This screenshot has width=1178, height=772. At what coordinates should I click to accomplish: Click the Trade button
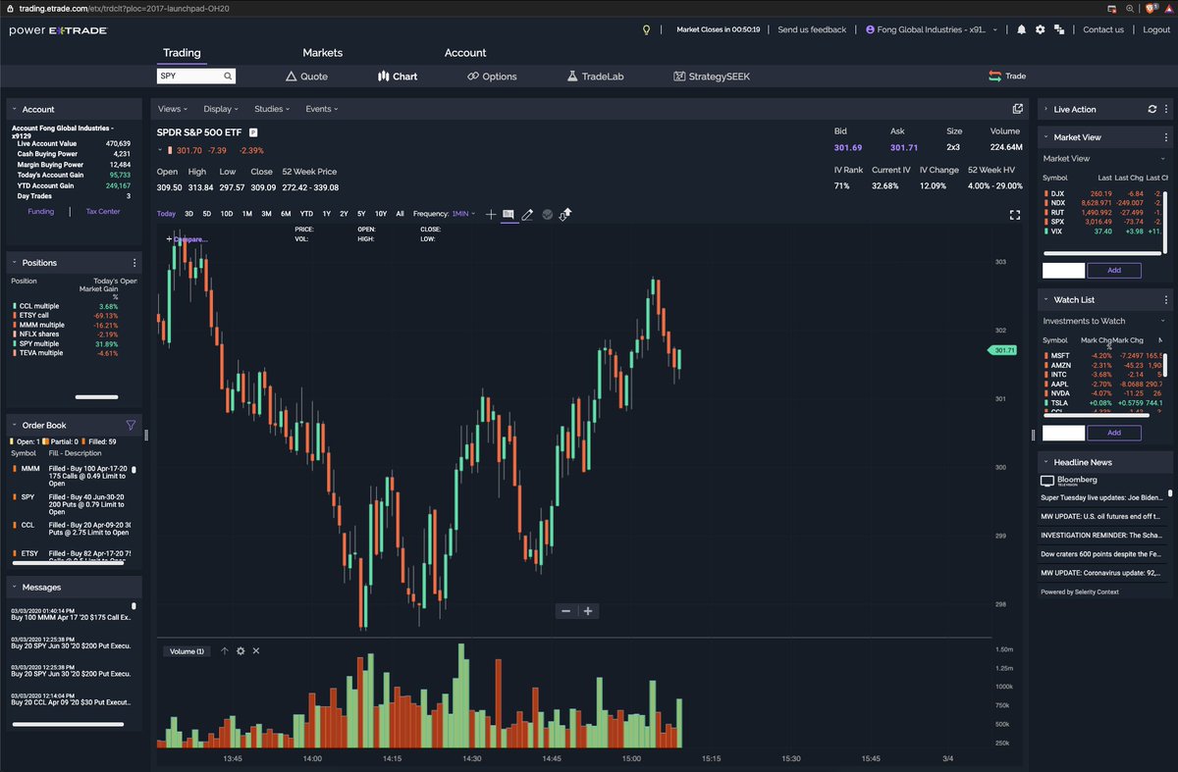click(1007, 77)
